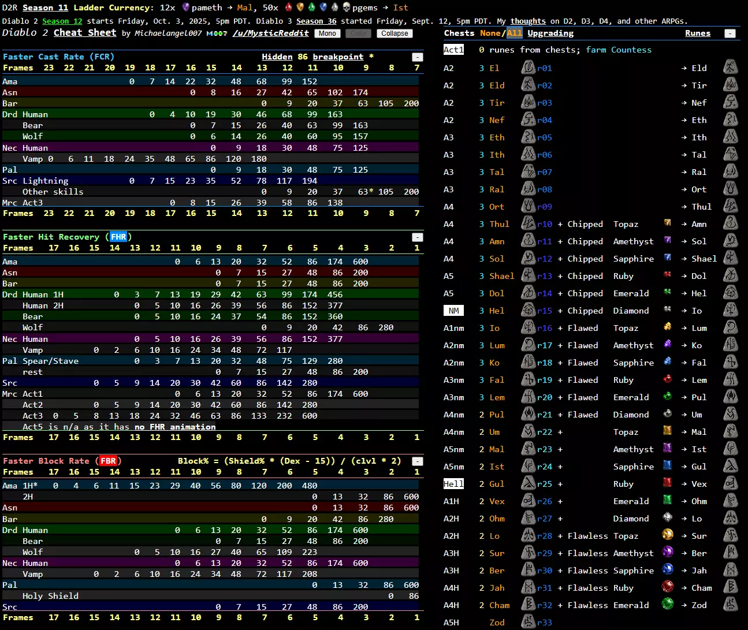Click the result rune icon after '→ Ko'
748x630 pixels.
731,345
